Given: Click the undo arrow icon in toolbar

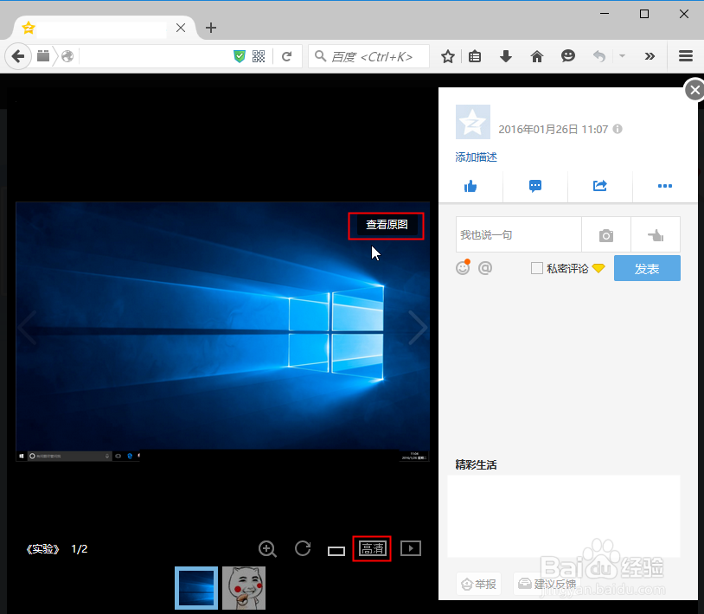Looking at the screenshot, I should 599,56.
